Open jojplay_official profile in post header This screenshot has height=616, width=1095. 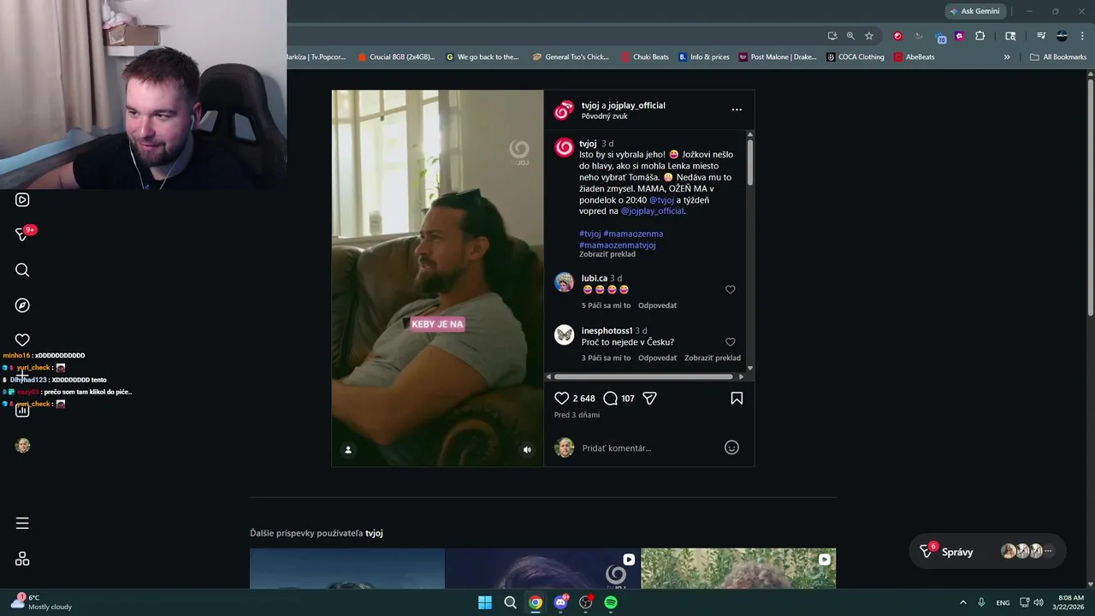(636, 105)
